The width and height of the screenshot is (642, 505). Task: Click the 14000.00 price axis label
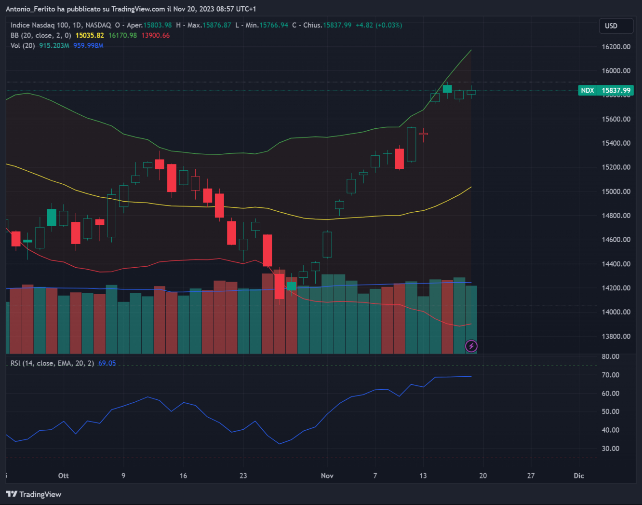[616, 312]
